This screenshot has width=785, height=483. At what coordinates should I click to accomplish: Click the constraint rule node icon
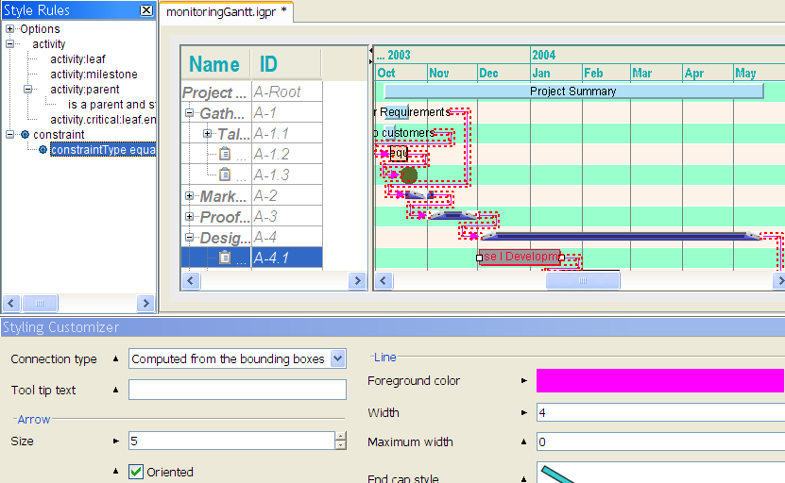click(25, 135)
